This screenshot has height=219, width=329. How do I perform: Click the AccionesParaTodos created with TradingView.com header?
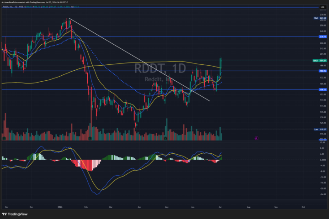35,2
